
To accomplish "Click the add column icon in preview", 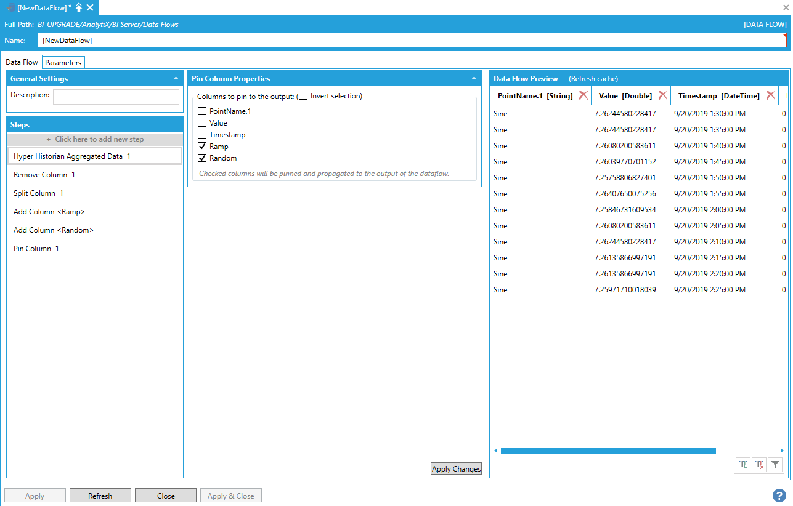I will pyautogui.click(x=743, y=465).
